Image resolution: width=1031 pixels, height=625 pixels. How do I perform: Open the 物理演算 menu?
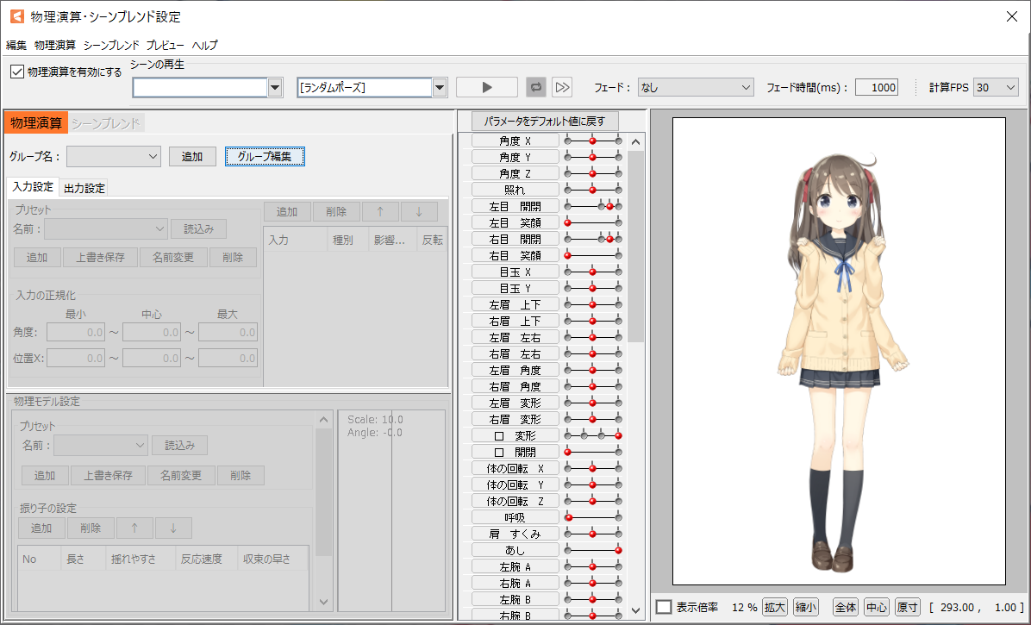pos(55,45)
